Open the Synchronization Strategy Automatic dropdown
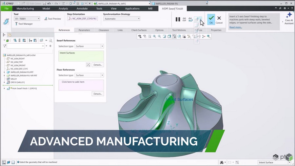 point(122,19)
